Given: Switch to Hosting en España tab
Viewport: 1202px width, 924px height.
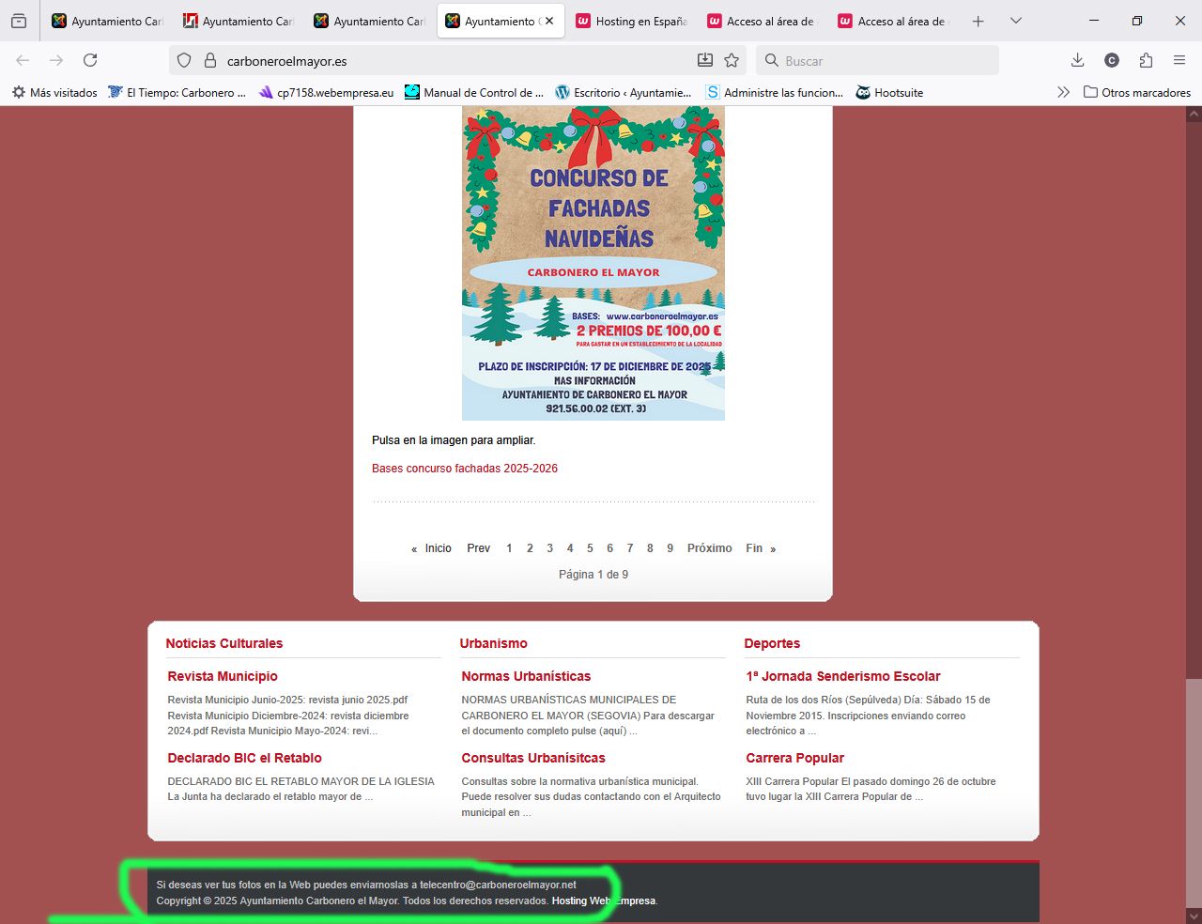Looking at the screenshot, I should pos(631,21).
